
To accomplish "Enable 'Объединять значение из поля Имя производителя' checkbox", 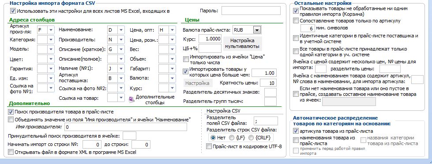I will pyautogui.click(x=11, y=120).
